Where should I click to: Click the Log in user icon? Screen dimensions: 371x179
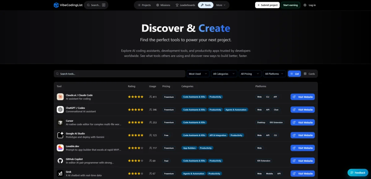coord(305,5)
